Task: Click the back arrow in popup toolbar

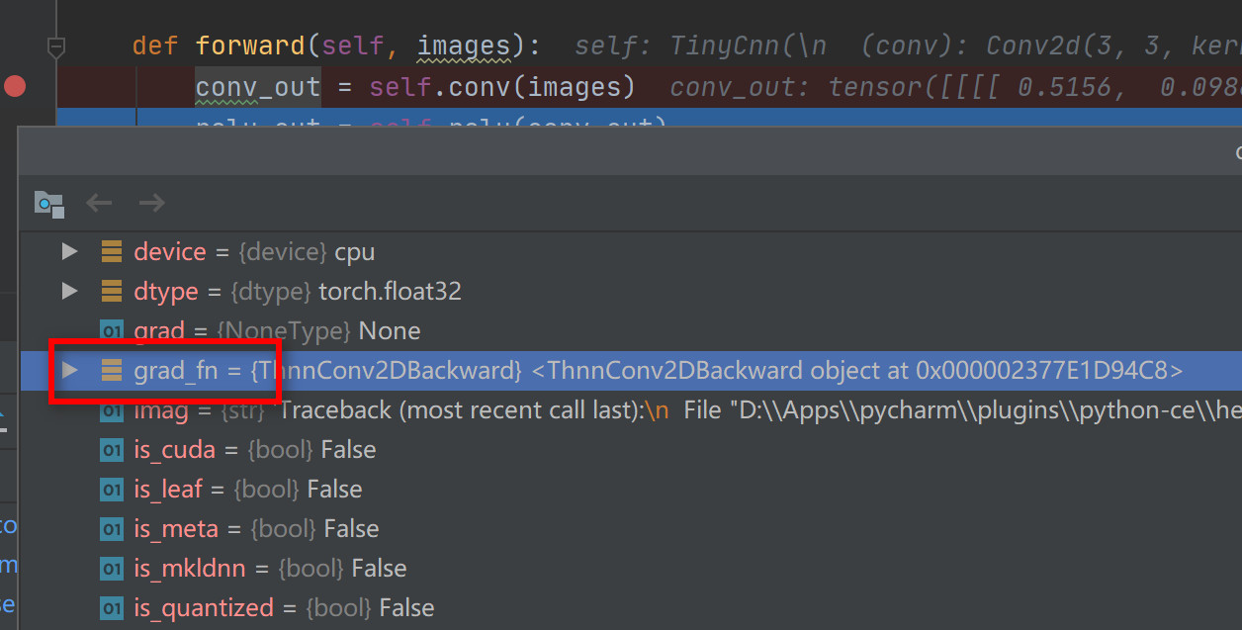Action: point(100,204)
